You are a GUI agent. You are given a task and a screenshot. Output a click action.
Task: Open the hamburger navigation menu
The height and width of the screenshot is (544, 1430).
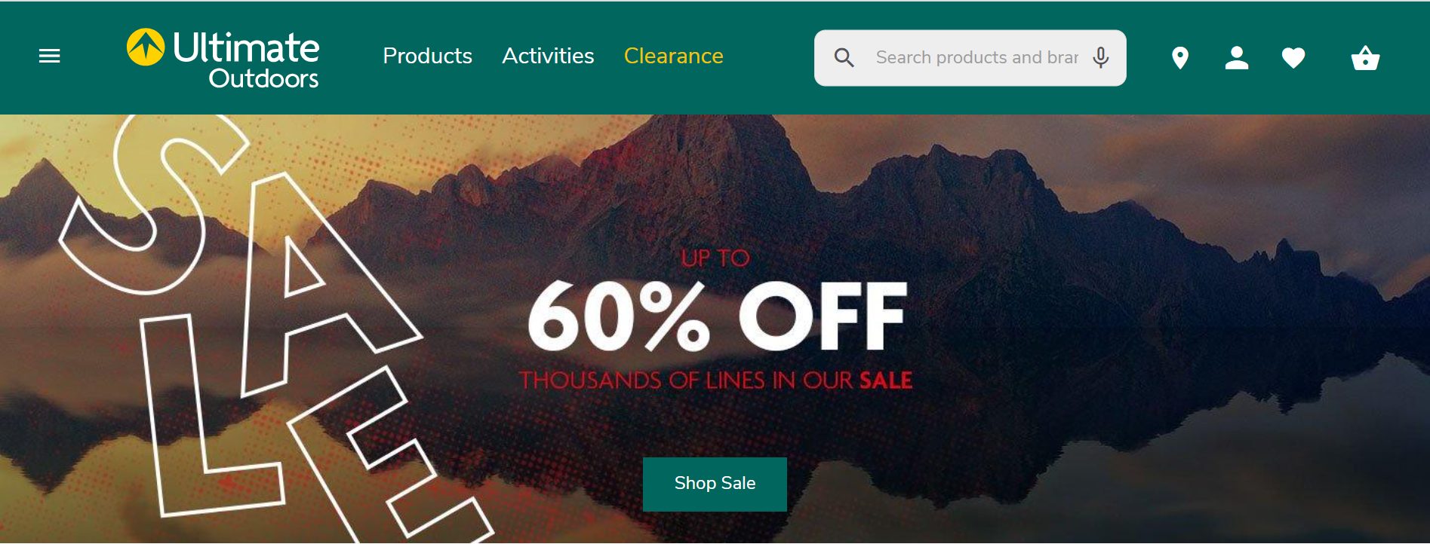pyautogui.click(x=49, y=57)
